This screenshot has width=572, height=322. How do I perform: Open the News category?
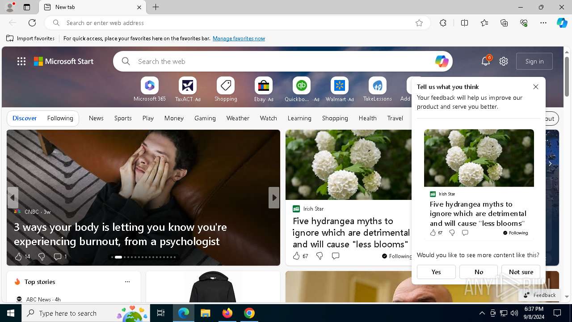[x=96, y=118]
